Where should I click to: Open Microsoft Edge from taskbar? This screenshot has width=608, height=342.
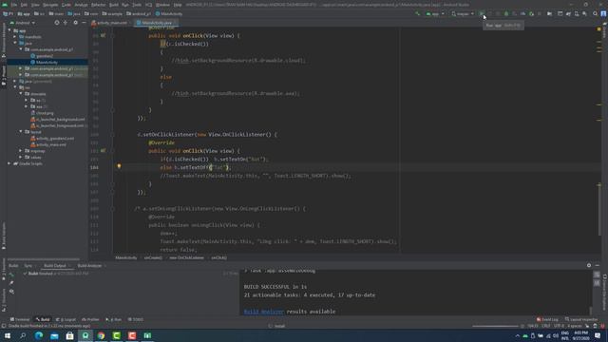[x=39, y=335]
